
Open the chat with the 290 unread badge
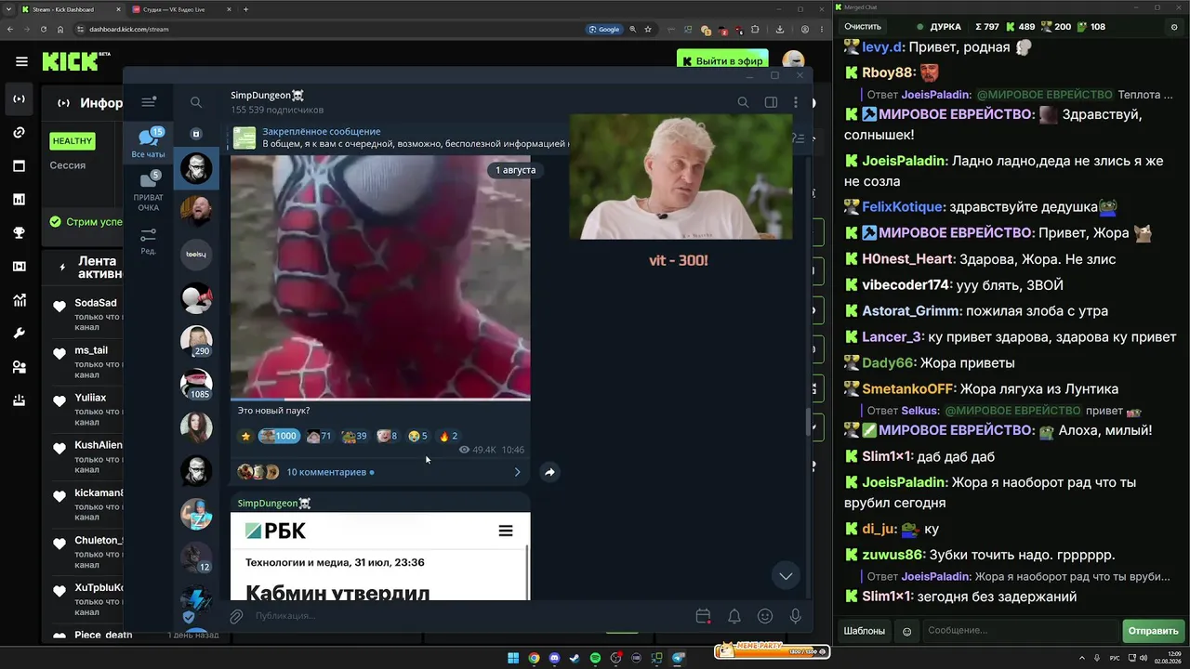(x=196, y=341)
